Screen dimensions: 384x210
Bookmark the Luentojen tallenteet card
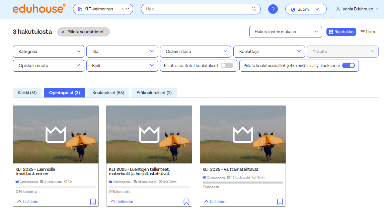(x=186, y=202)
